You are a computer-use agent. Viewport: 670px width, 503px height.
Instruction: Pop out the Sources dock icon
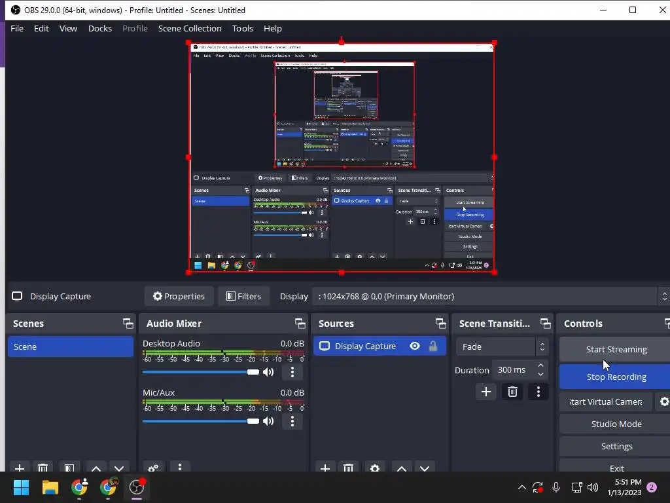440,324
